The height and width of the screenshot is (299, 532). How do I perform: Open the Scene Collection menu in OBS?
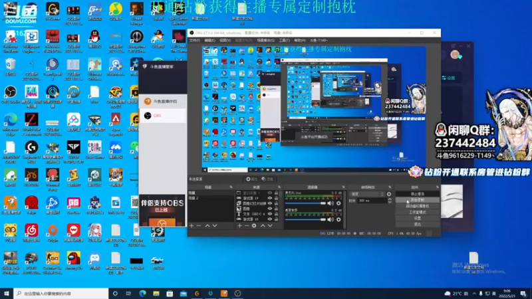tap(266, 41)
